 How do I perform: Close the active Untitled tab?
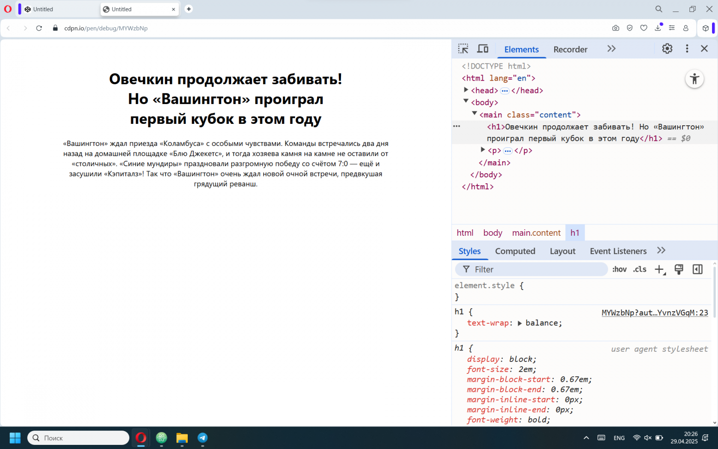pyautogui.click(x=174, y=9)
